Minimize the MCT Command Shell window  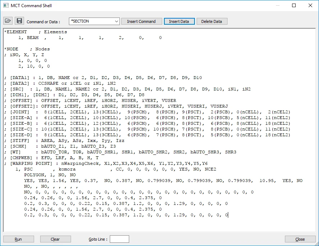coord(278,5)
